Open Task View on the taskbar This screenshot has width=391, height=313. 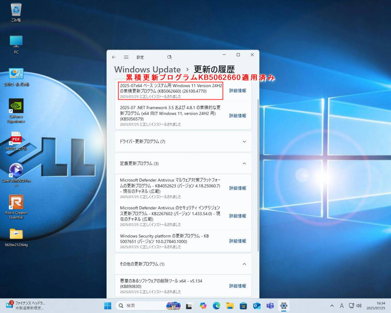click(189, 306)
